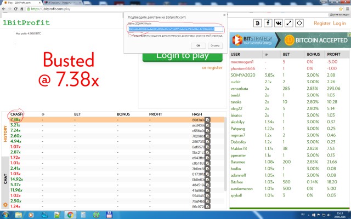
Task: Click the Log in link in header
Action: (339, 23)
